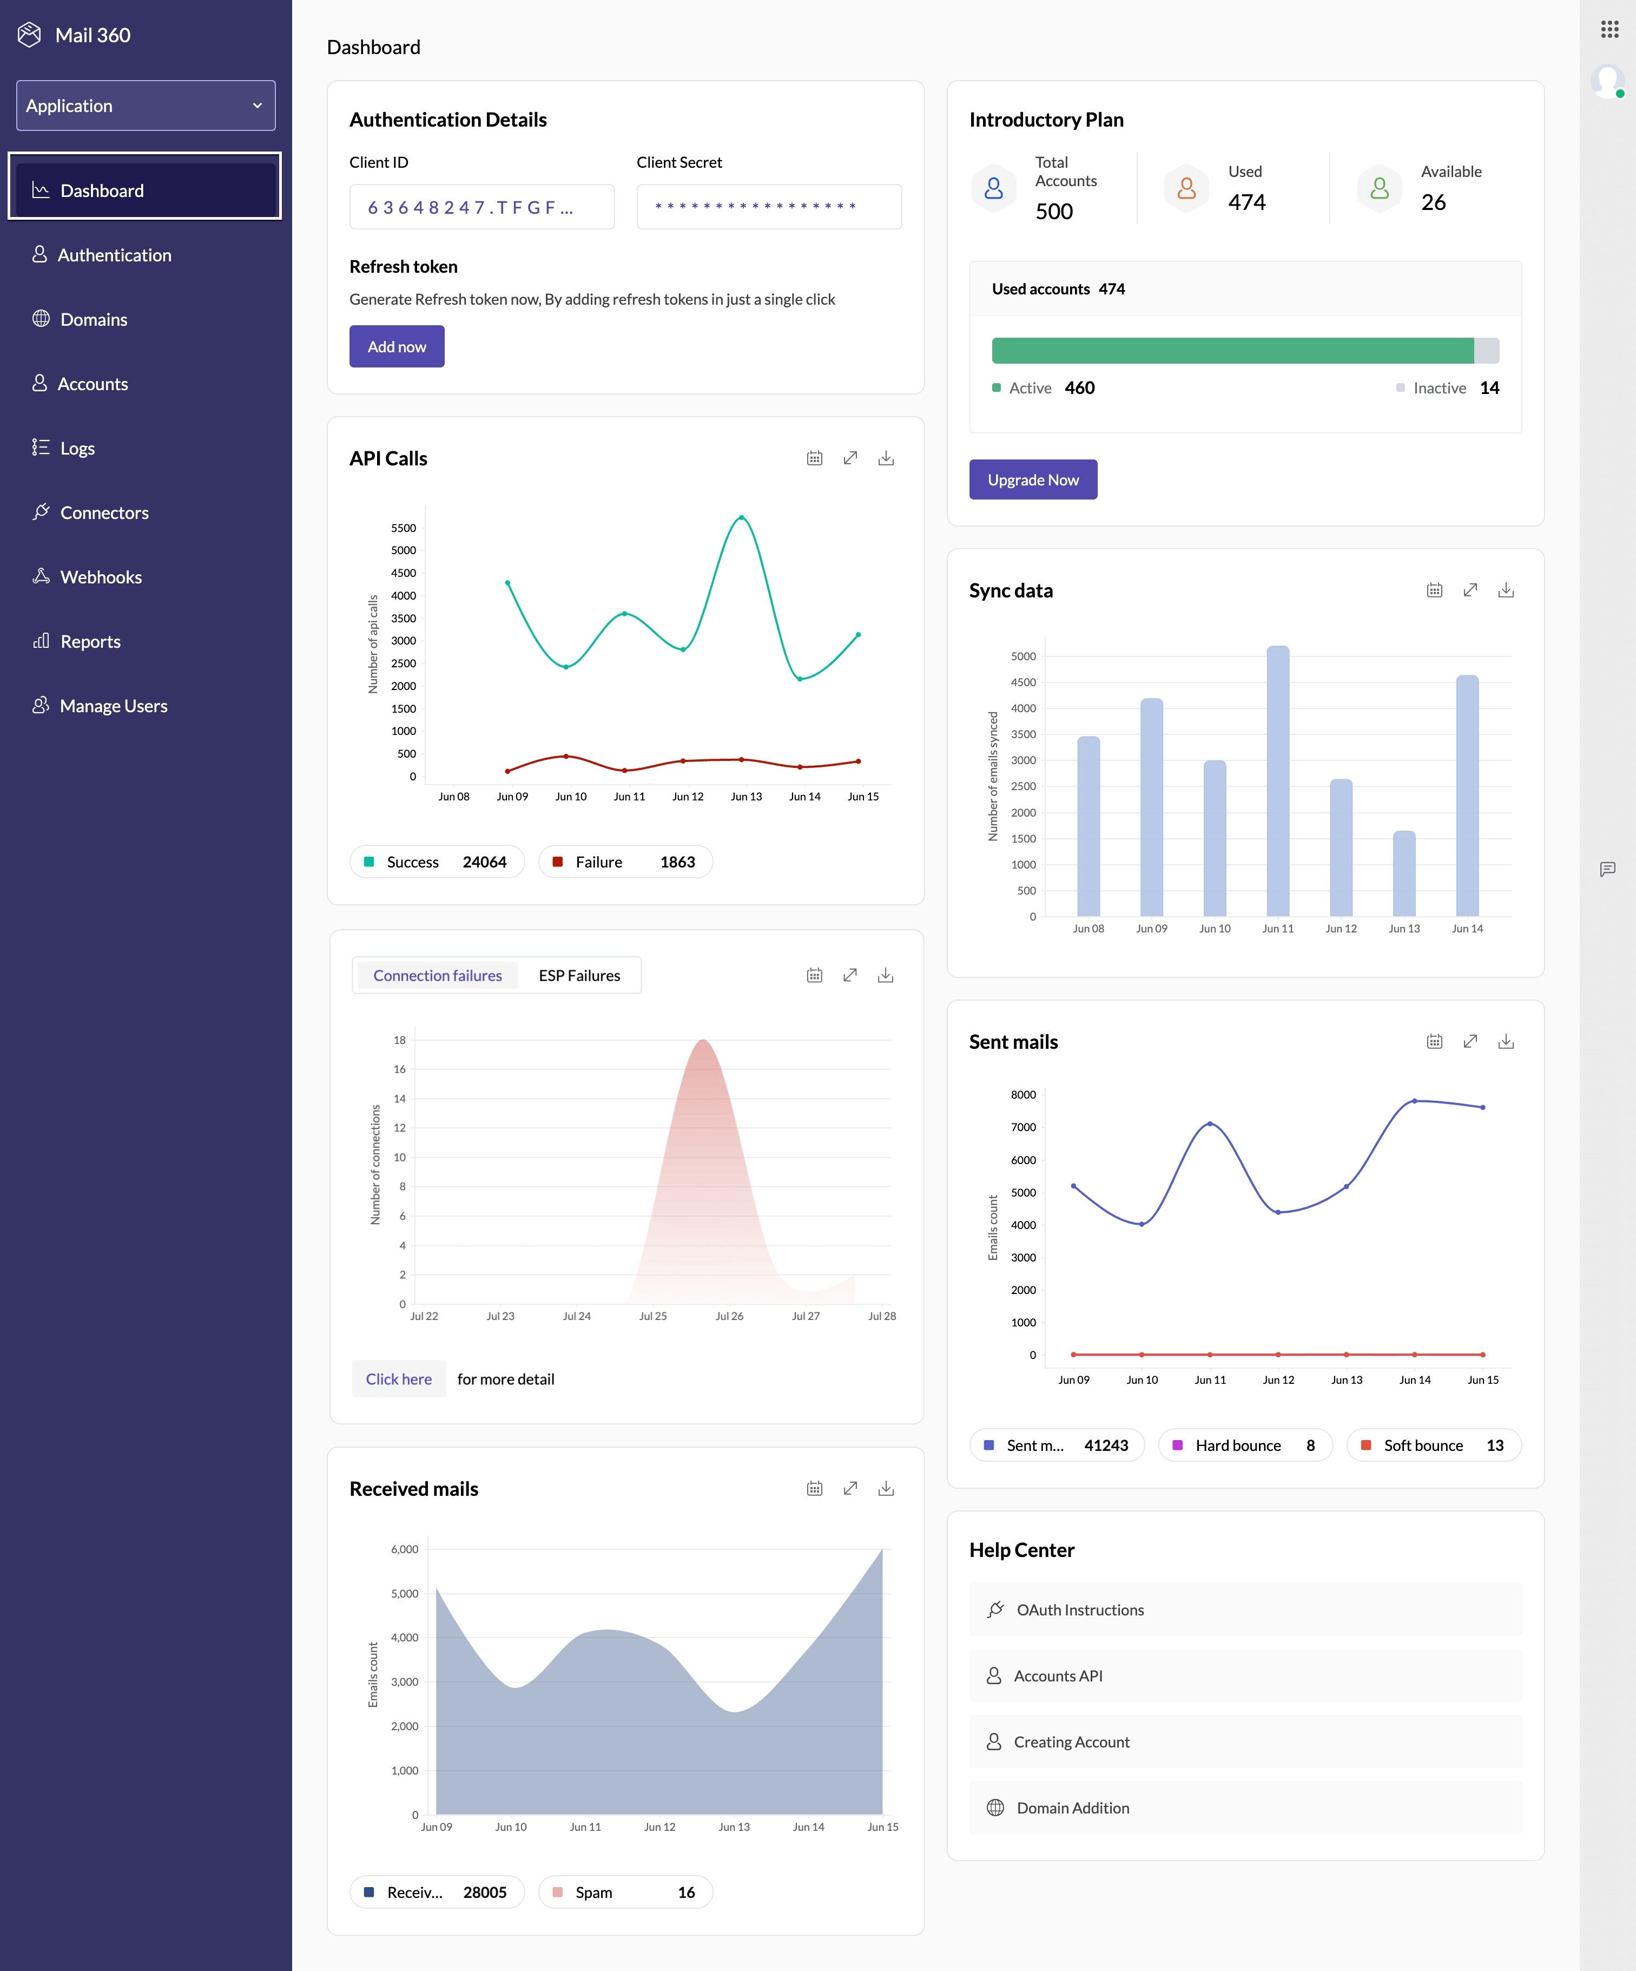Open the apps grid menu icon

coord(1609,29)
